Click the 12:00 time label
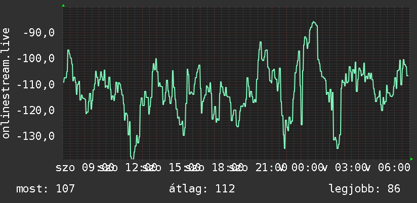 point(140,168)
